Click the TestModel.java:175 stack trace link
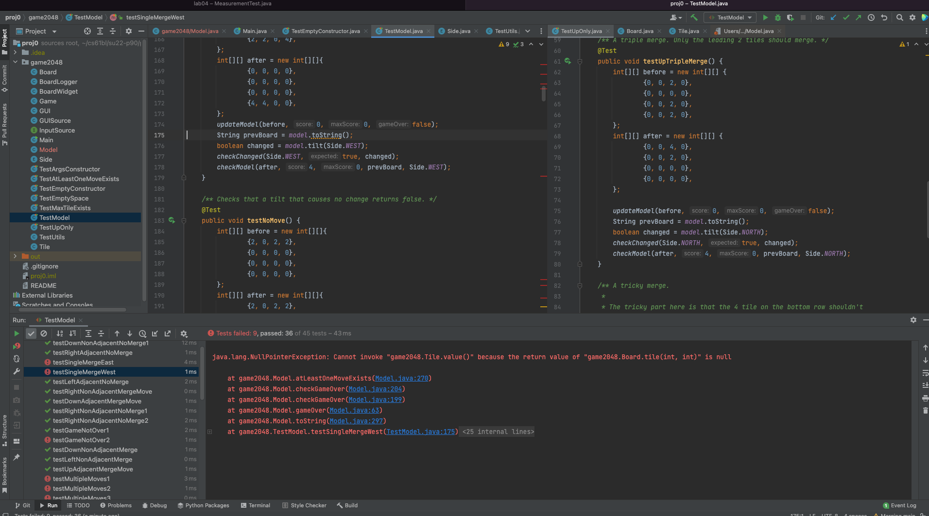 pos(421,432)
